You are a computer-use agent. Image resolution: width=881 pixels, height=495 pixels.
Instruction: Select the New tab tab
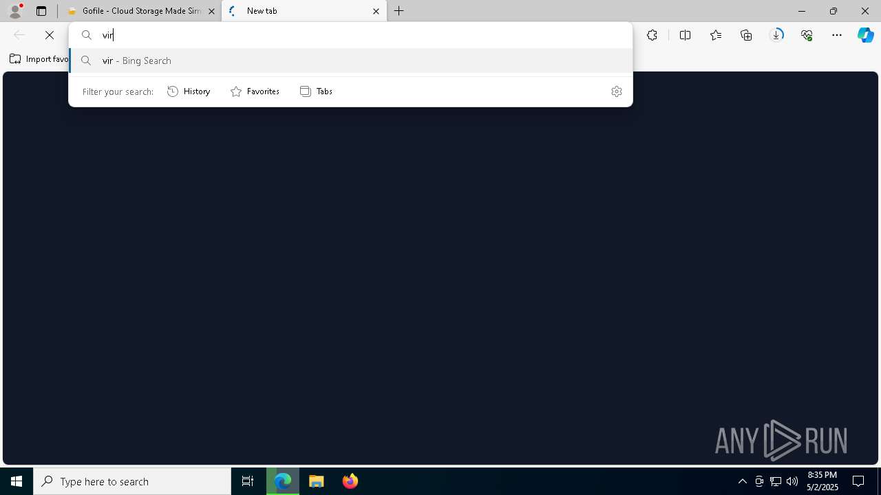[304, 11]
